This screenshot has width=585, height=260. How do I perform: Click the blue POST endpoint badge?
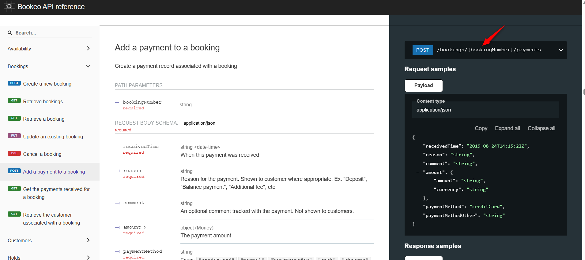[x=422, y=50]
